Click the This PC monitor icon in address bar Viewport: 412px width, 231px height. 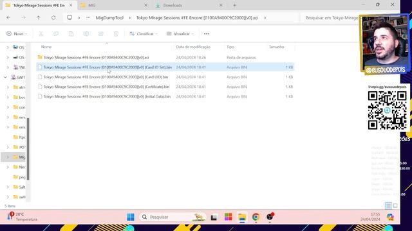coord(70,18)
